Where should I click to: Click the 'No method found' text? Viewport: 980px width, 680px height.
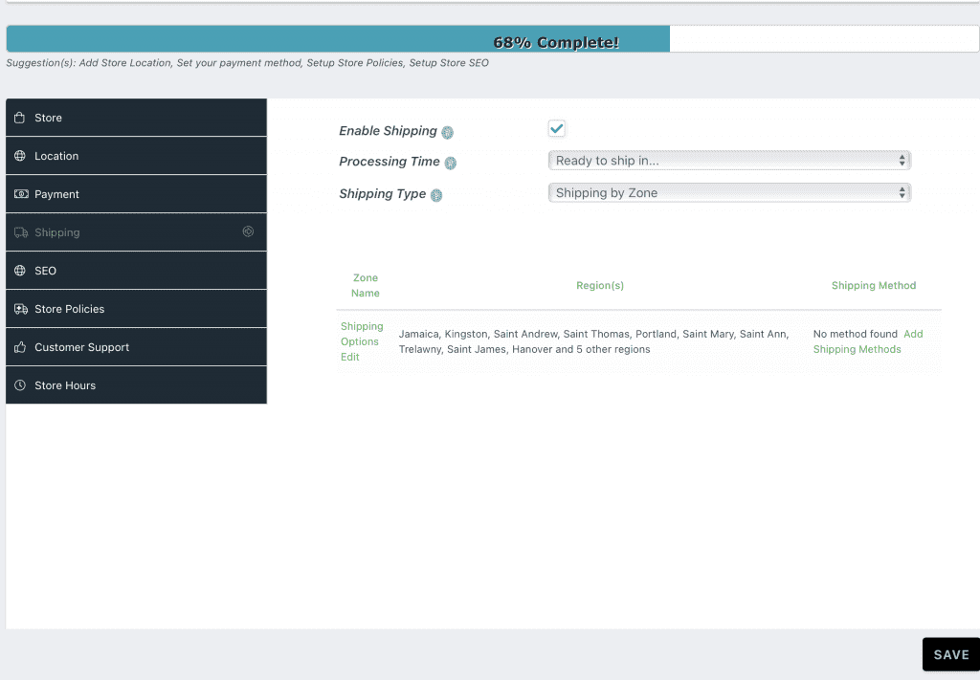855,334
